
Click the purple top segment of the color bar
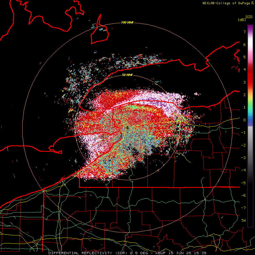point(250,28)
